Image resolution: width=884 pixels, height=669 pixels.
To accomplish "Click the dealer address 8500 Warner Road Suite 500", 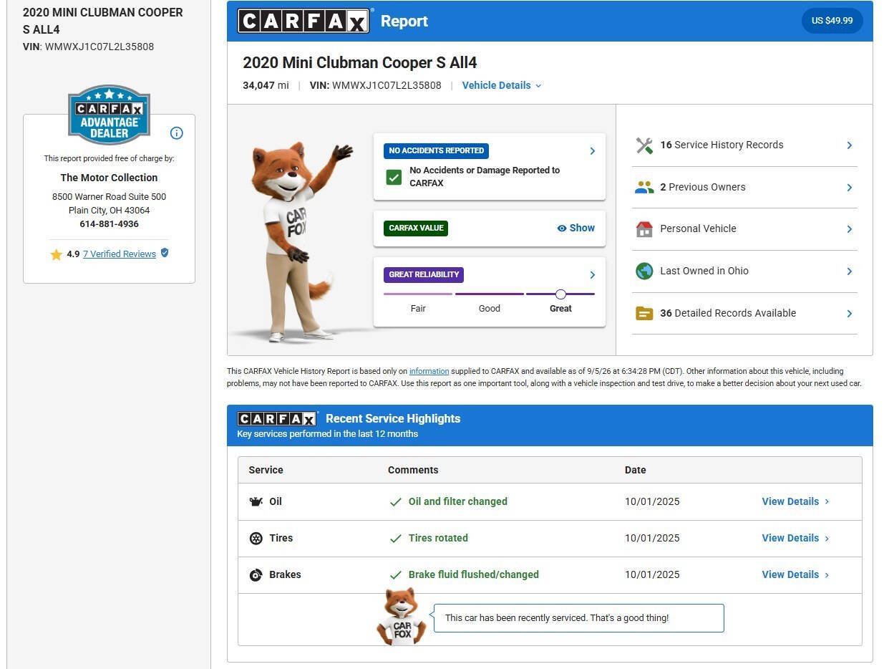I will pyautogui.click(x=109, y=196).
